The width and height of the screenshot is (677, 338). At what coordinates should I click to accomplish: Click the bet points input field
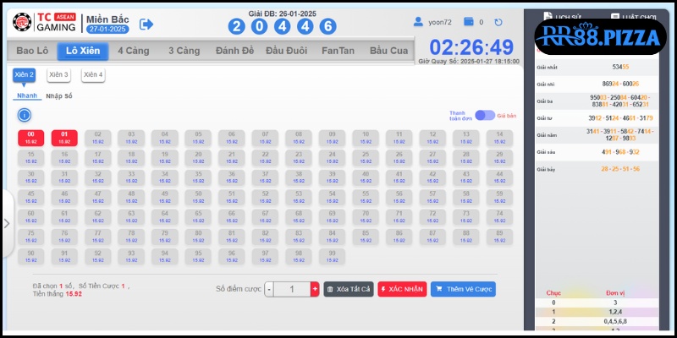[292, 289]
